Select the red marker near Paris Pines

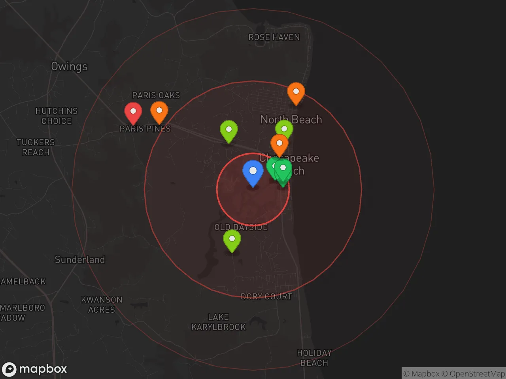click(133, 112)
